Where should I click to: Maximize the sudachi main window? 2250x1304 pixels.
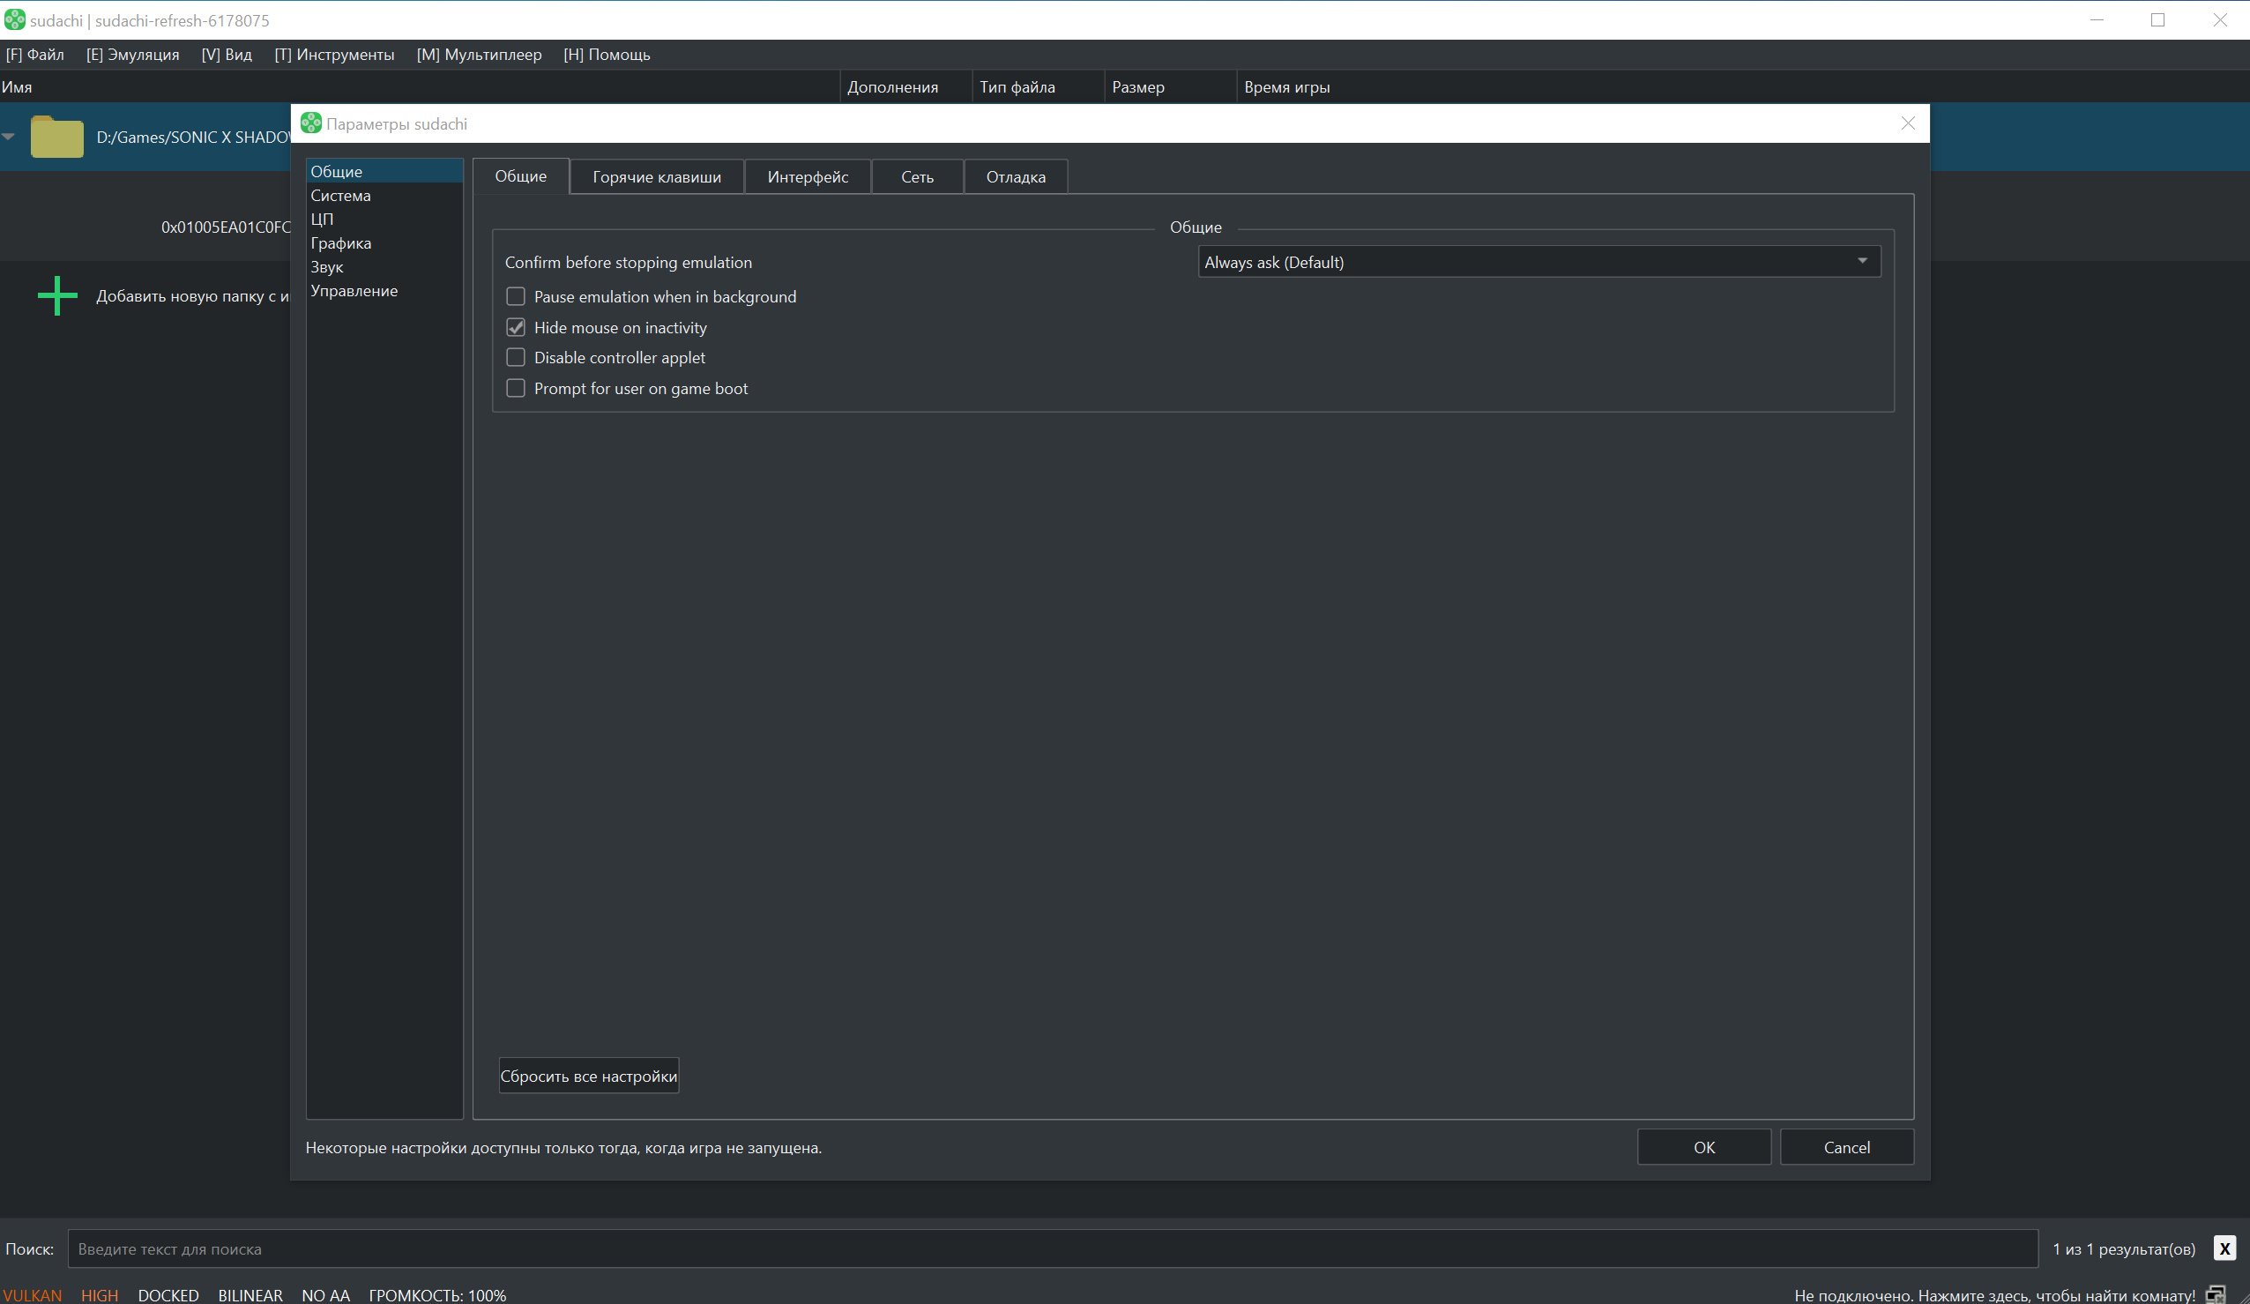[x=2158, y=19]
